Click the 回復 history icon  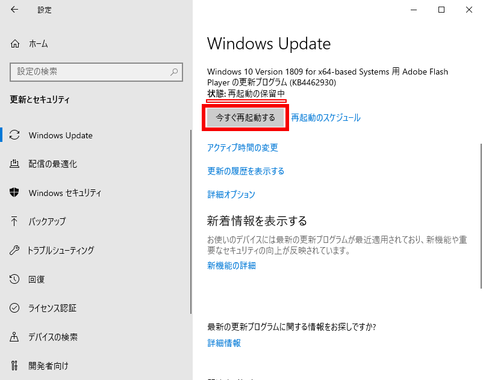click(x=16, y=280)
